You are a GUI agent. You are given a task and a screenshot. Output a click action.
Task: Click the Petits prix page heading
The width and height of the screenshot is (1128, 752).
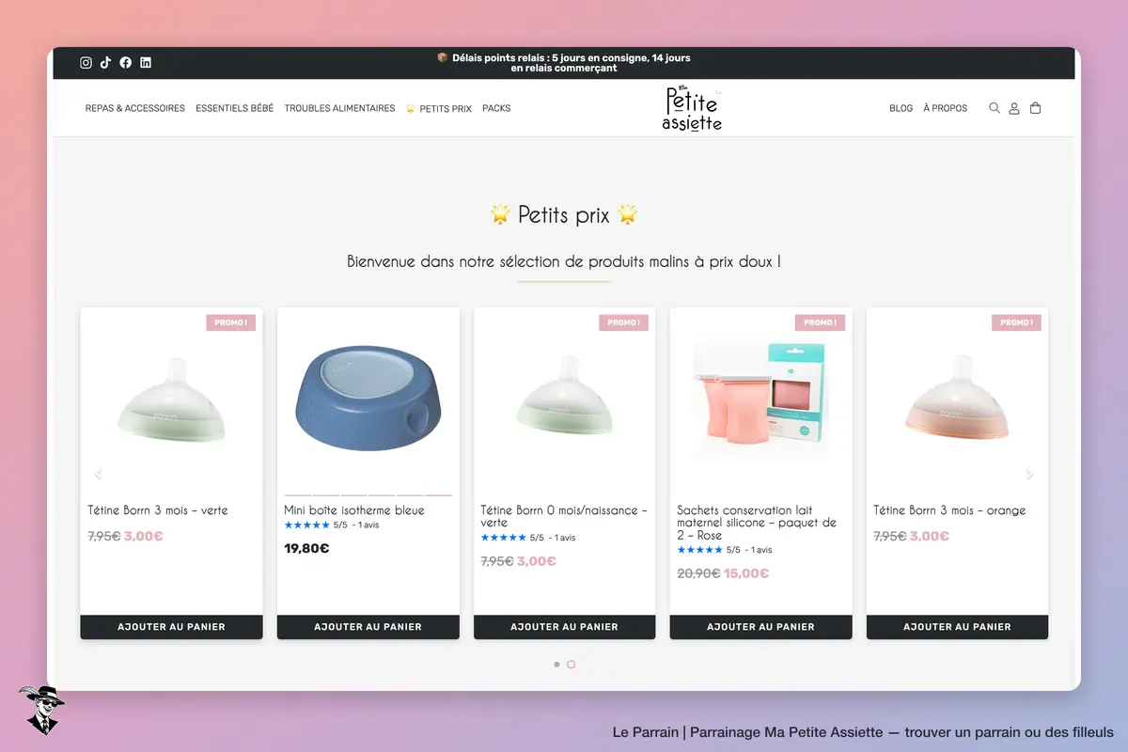coord(564,214)
